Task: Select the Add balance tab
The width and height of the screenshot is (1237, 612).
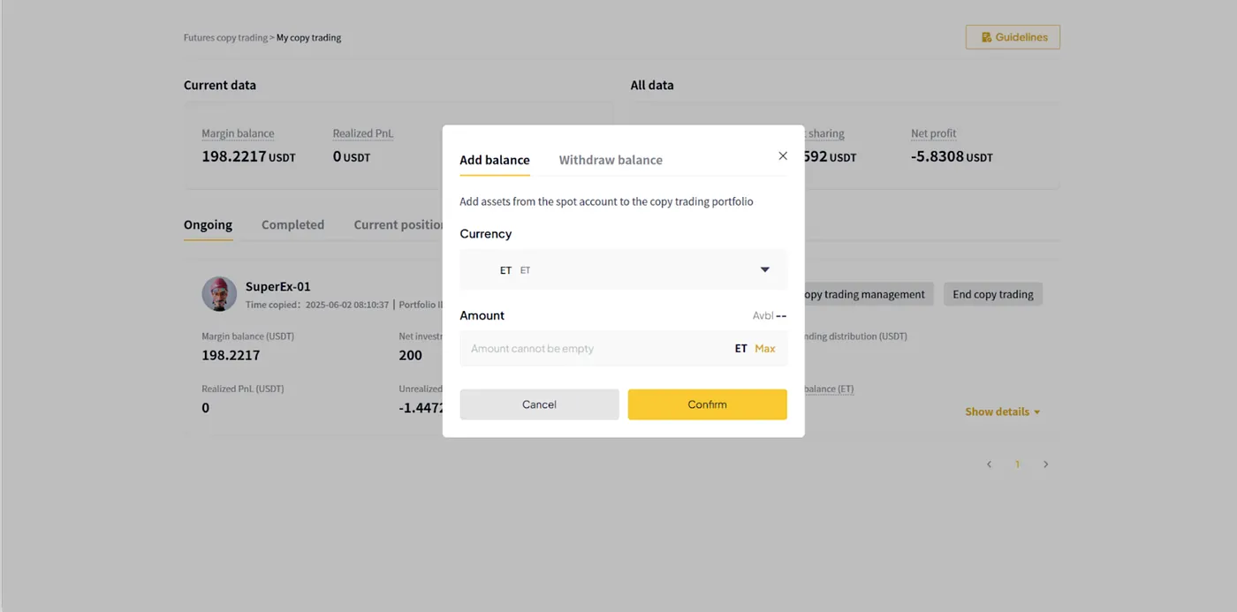Action: [495, 160]
